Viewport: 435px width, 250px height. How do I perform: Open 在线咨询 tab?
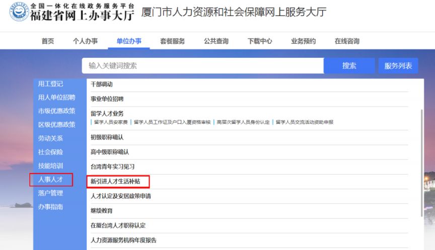[347, 41]
